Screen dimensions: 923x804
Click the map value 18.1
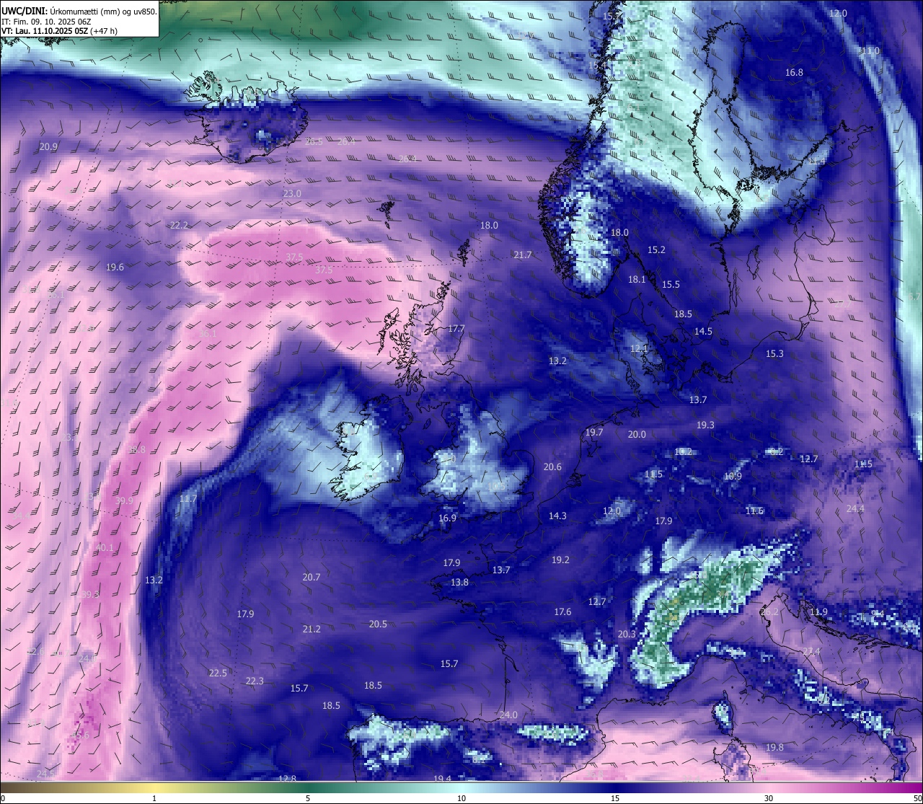coord(637,280)
